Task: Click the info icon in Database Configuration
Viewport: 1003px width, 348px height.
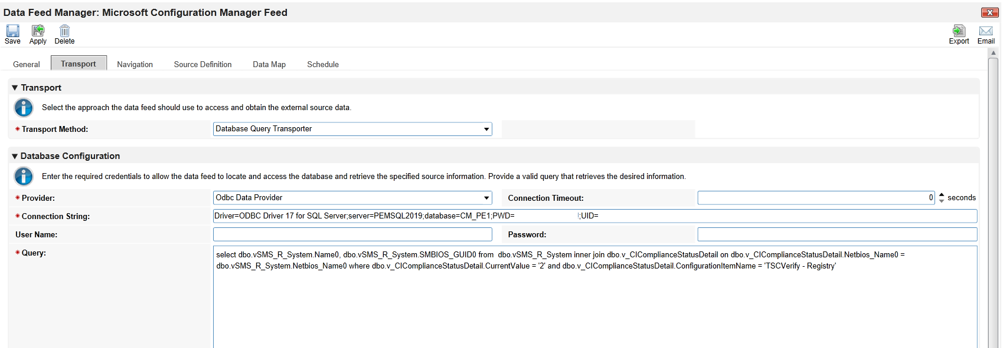Action: pyautogui.click(x=24, y=176)
